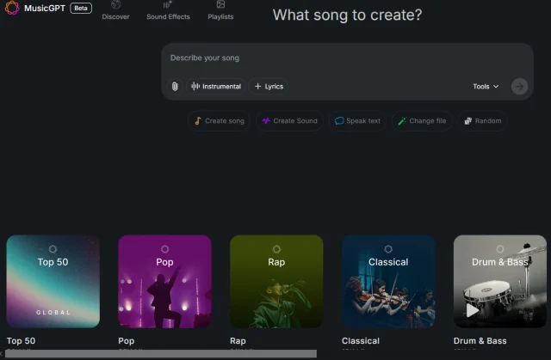
Task: Open the Rap genre playlist cover
Action: pos(276,281)
